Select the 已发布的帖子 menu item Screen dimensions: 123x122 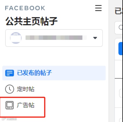pos(54,73)
